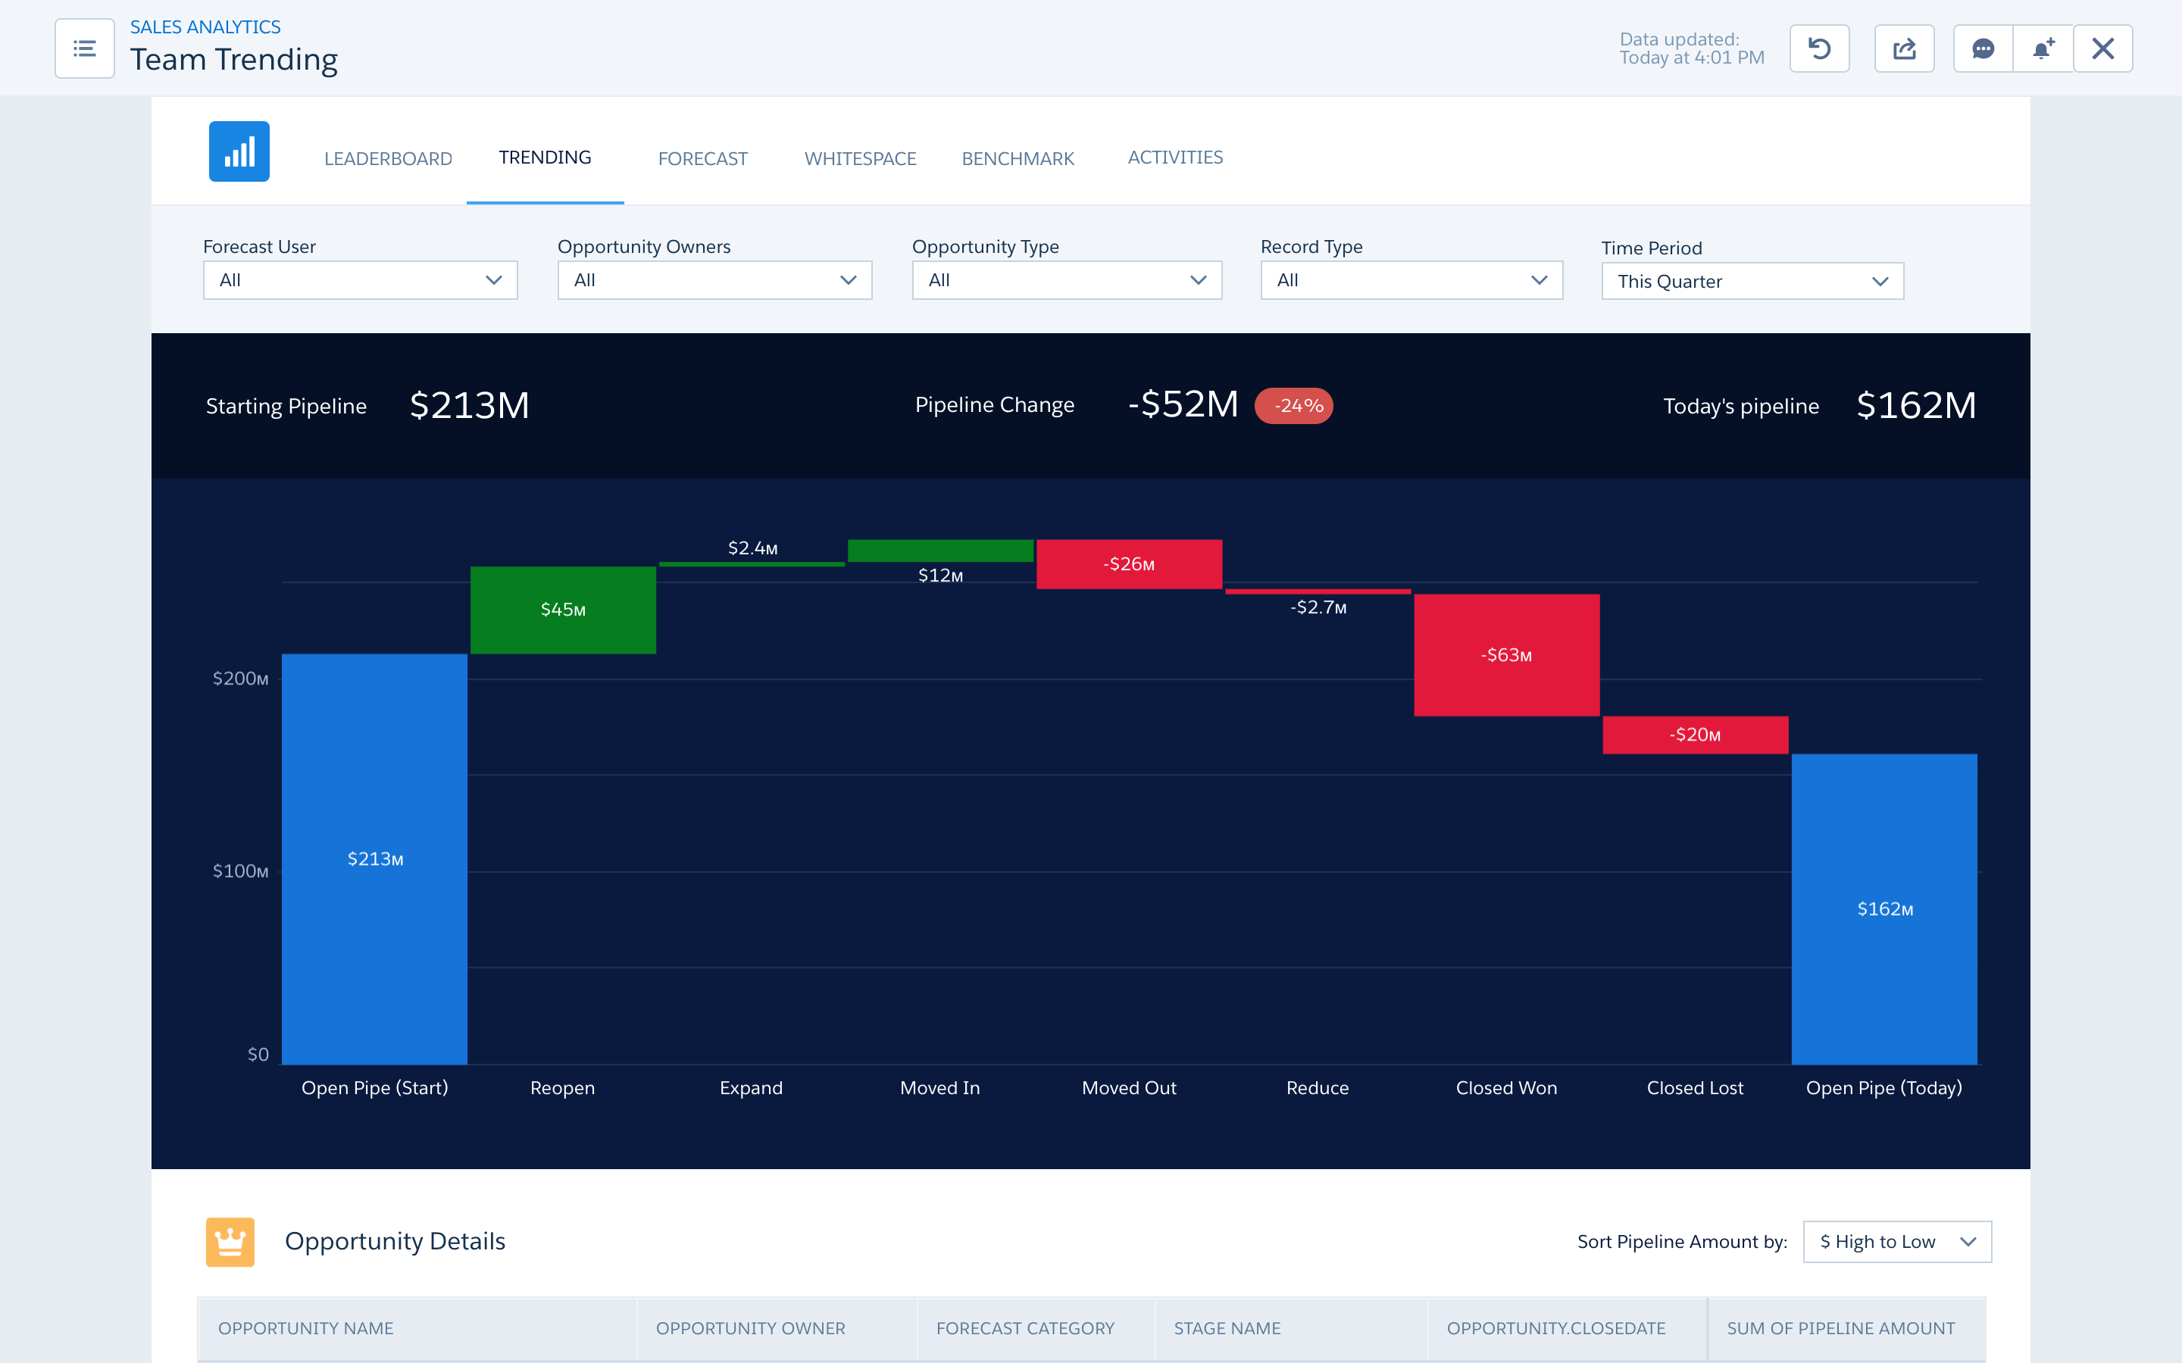Click the green $45M Reopen bar
The image size is (2182, 1363).
point(563,610)
